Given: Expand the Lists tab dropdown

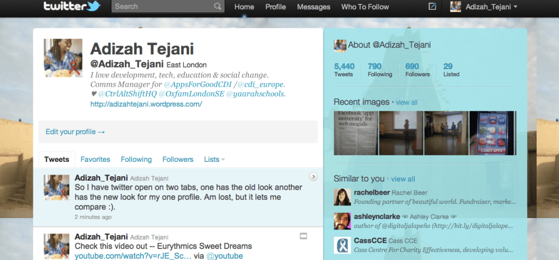Looking at the screenshot, I should tap(214, 160).
